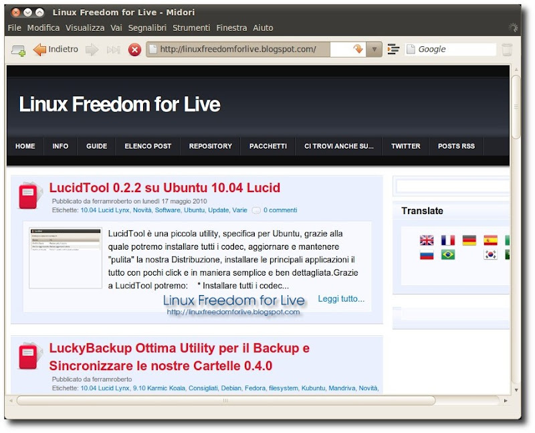Open the PACCHETTI tab

pyautogui.click(x=268, y=146)
